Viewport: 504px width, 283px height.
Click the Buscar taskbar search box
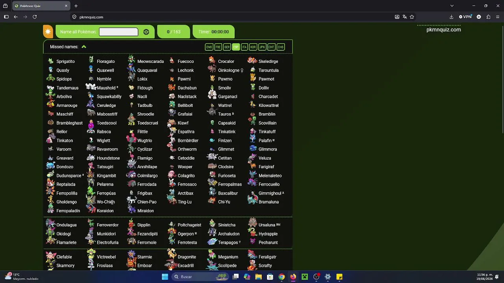coord(201,277)
